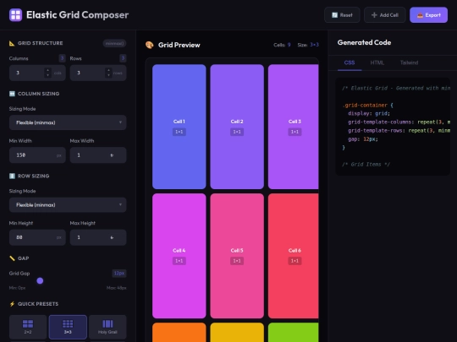
Task: Click the Cells count in preview header
Action: pyautogui.click(x=282, y=45)
